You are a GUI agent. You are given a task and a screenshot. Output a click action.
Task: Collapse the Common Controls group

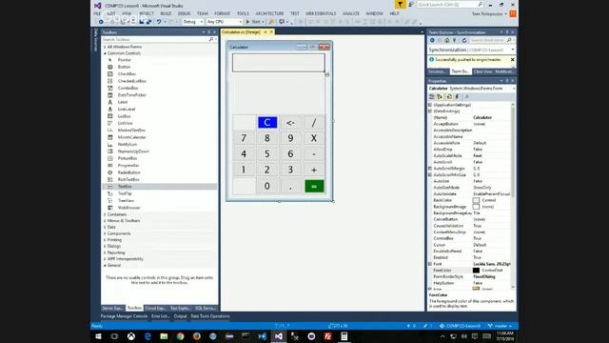coord(105,53)
